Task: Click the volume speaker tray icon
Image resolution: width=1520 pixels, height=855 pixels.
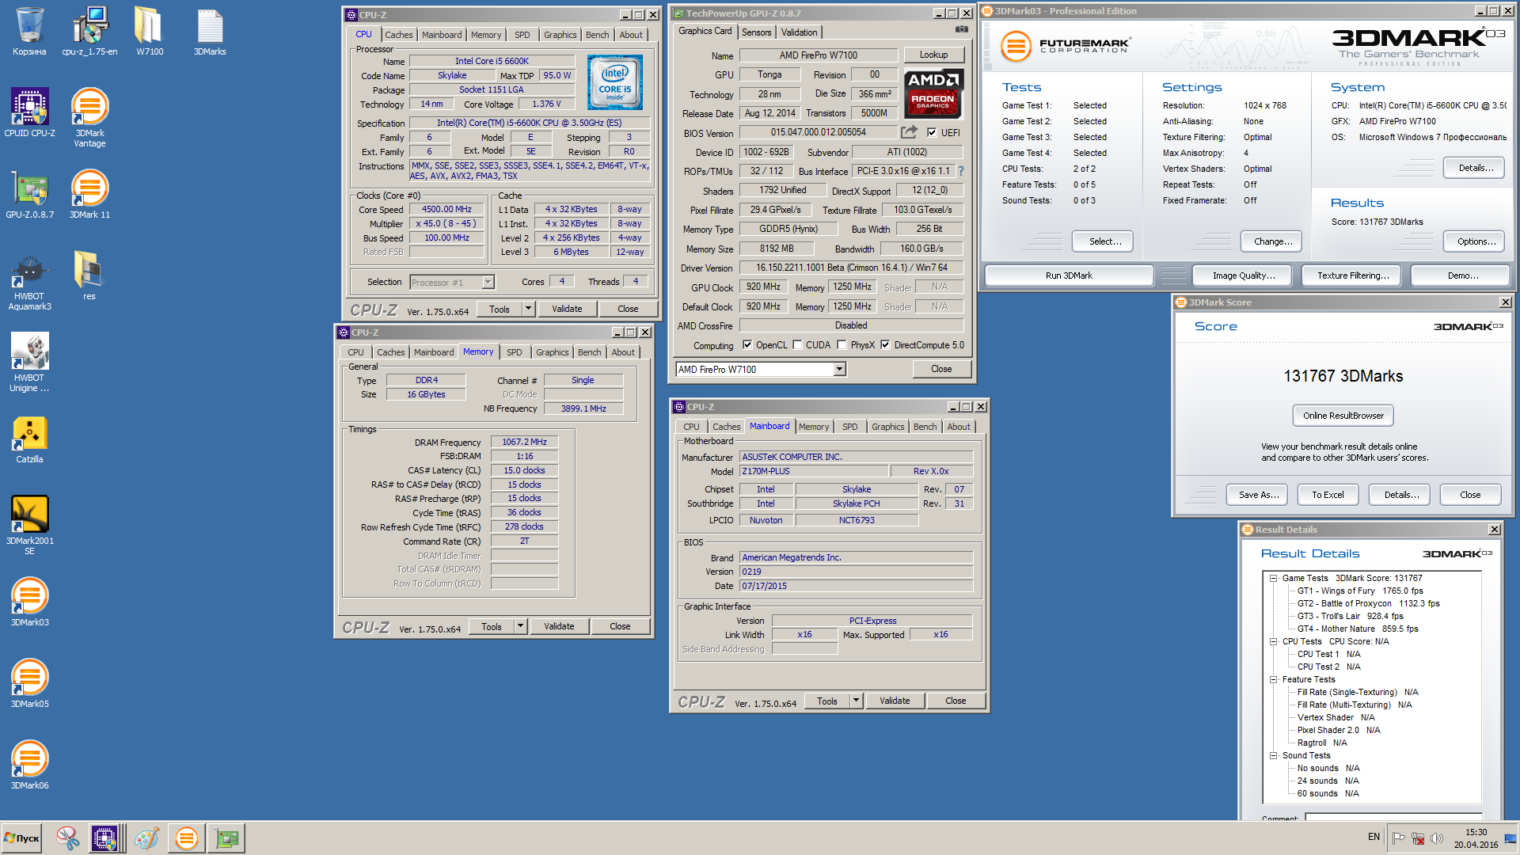Action: point(1437,838)
